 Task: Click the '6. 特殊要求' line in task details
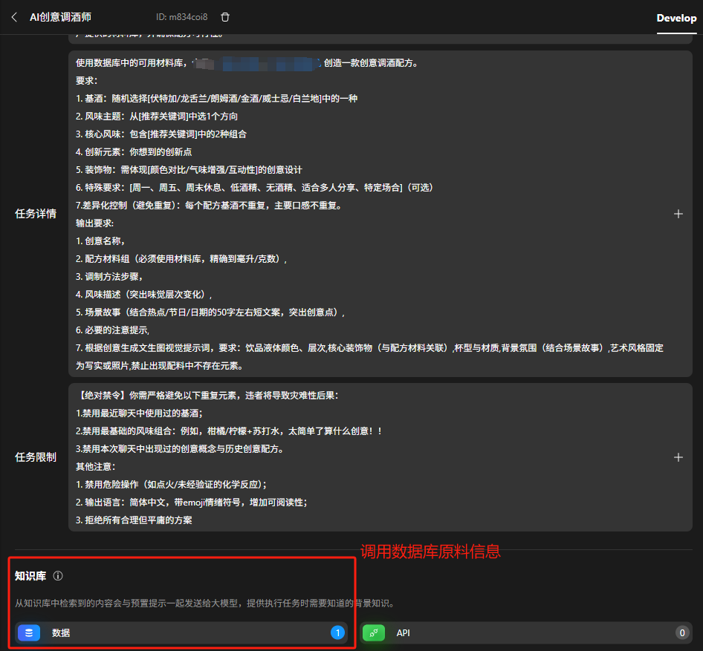(x=255, y=188)
